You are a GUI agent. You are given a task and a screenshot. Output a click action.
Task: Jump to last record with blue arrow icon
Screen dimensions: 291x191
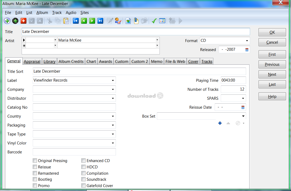(100, 21)
